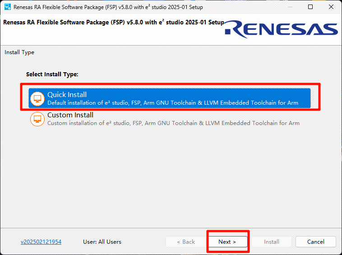This screenshot has width=342, height=255.
Task: Click the Cancel button
Action: coord(316,242)
